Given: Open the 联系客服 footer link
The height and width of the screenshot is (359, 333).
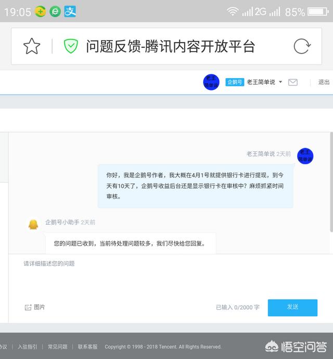Looking at the screenshot, I should [x=88, y=347].
